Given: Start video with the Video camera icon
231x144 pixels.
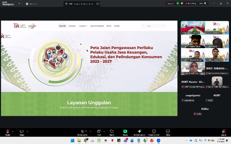Looking at the screenshot, I should coord(21,132).
